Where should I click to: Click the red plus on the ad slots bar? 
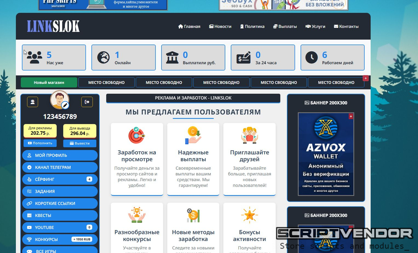(365, 78)
